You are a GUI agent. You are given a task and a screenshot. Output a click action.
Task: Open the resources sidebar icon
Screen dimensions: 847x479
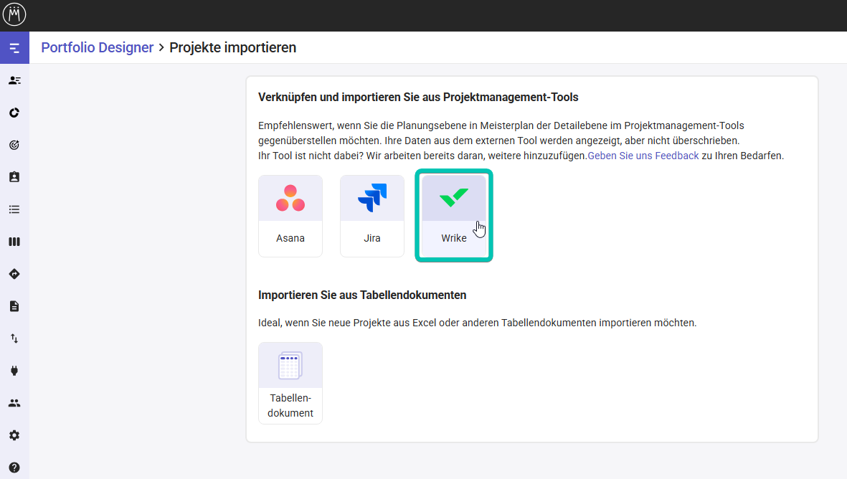14,80
